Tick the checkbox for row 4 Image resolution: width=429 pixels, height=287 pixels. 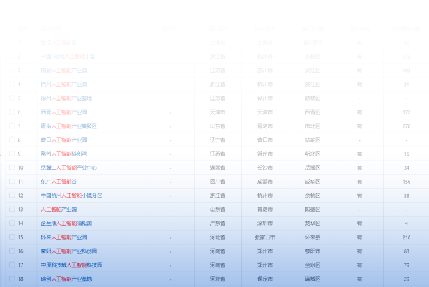point(11,84)
